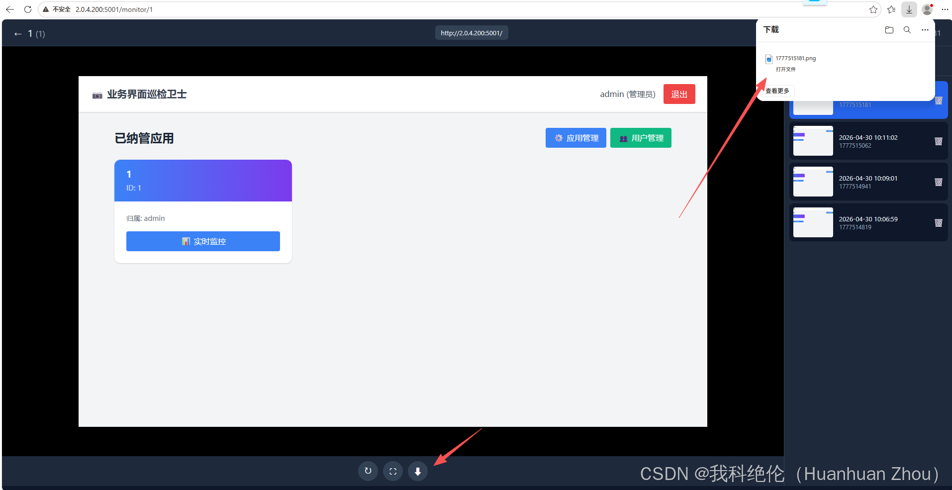
Task: Click the http://2.0.4.200:5001/ URL label
Action: pyautogui.click(x=472, y=33)
